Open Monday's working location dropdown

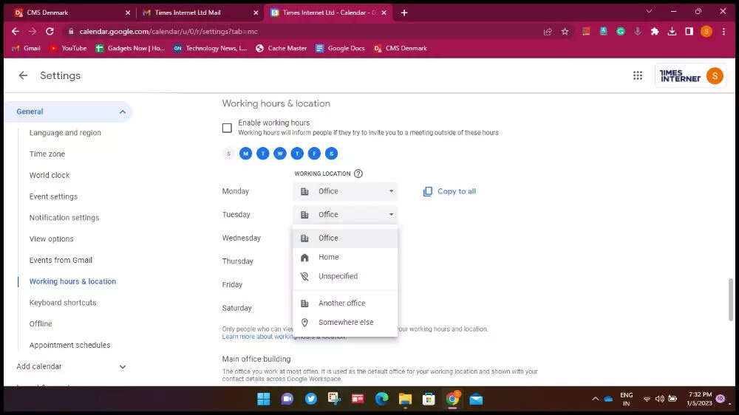click(345, 191)
